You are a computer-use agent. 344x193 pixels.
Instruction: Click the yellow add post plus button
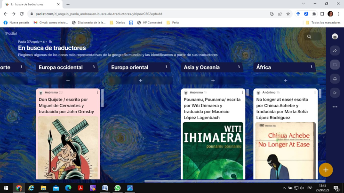[x=326, y=170]
